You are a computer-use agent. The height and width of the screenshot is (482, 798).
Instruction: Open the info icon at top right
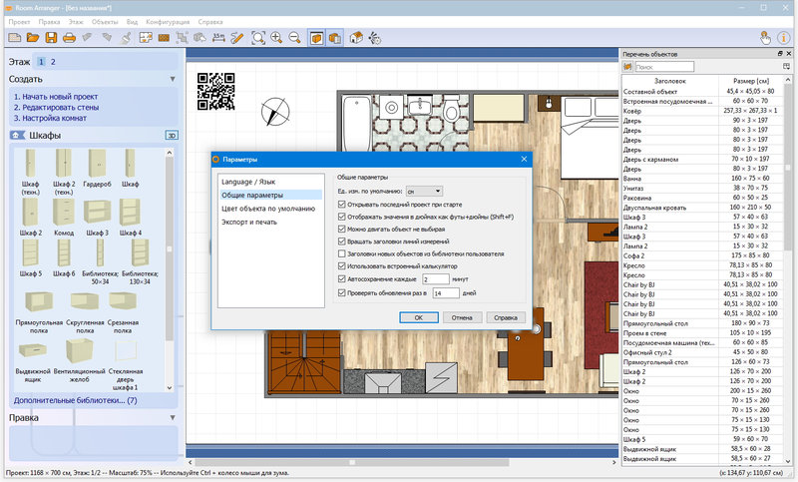click(783, 38)
